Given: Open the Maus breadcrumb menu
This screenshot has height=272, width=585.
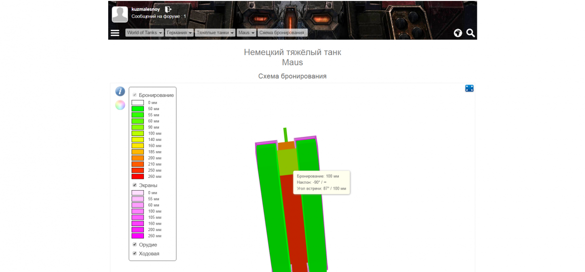Looking at the screenshot, I should tap(246, 33).
